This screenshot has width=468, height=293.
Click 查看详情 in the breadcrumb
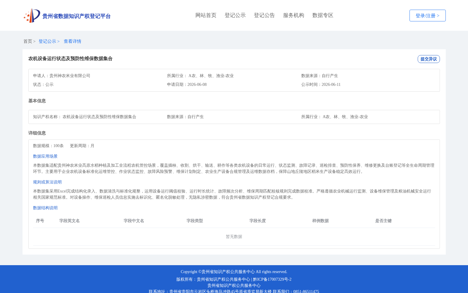(x=73, y=41)
